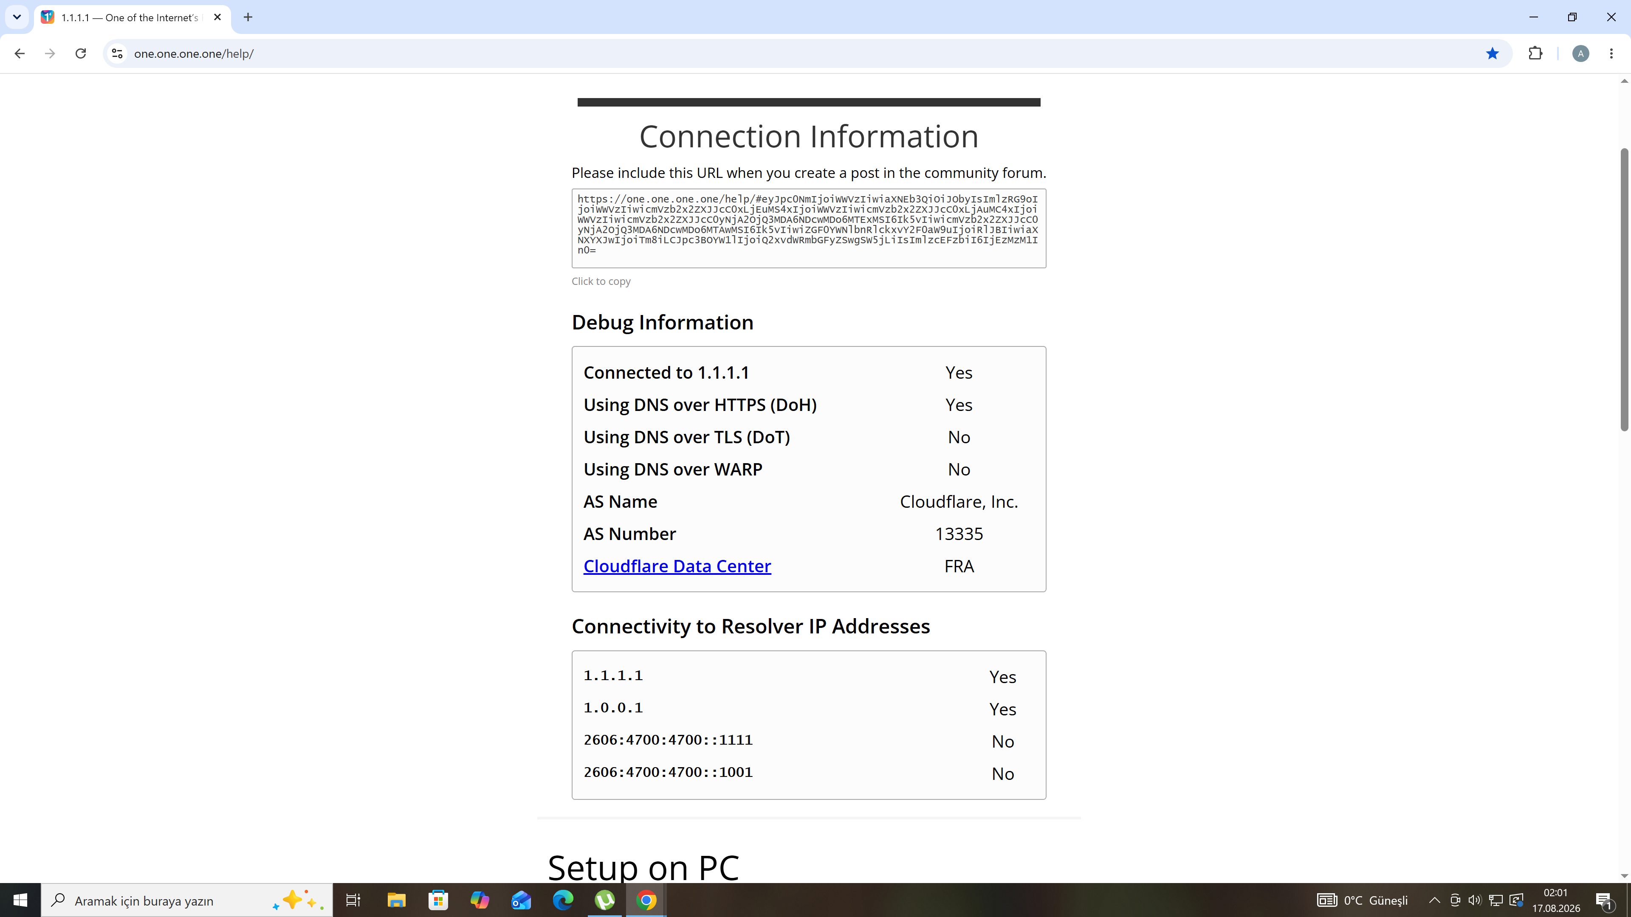Open the network status tray icon
This screenshot has height=917, width=1631.
1496,900
